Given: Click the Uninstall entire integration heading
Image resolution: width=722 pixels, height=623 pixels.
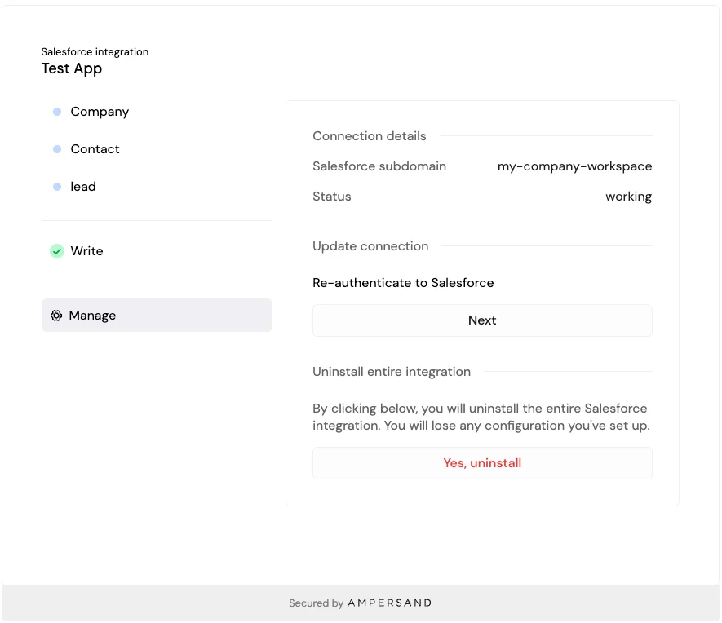Looking at the screenshot, I should [392, 372].
